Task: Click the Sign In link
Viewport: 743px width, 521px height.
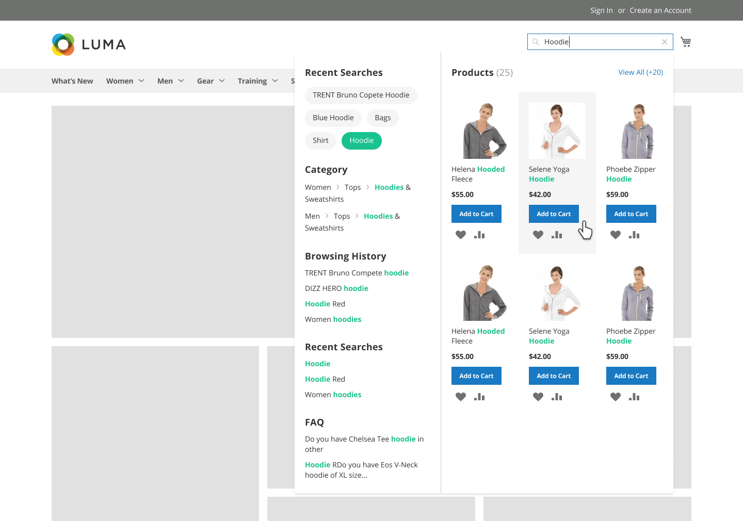Action: [x=602, y=10]
